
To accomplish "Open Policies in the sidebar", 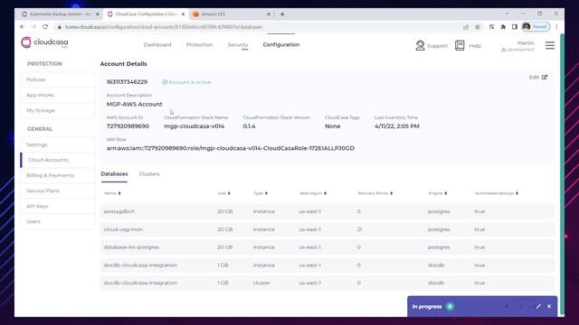I will 57,79.
